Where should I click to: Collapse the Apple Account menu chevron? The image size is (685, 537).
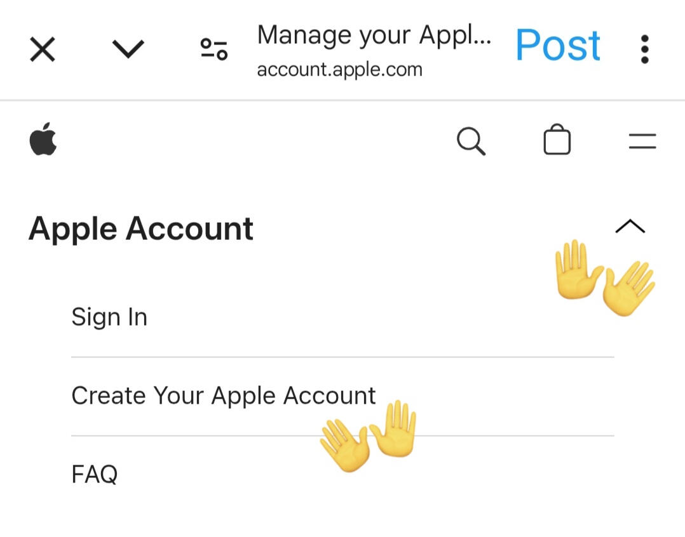pyautogui.click(x=630, y=227)
